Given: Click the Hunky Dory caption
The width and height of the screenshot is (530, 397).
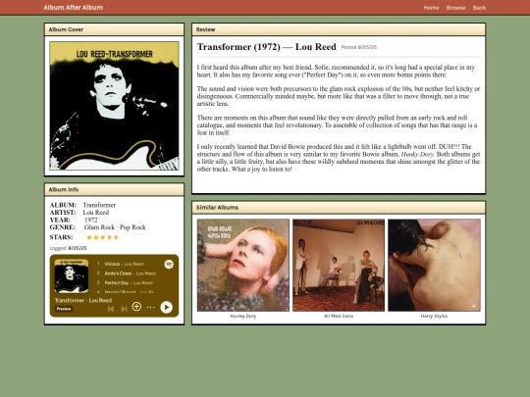Looking at the screenshot, I should click(x=243, y=316).
